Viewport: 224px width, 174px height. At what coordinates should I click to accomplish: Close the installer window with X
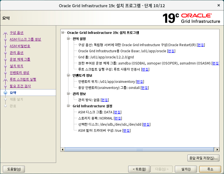(x=218, y=5)
